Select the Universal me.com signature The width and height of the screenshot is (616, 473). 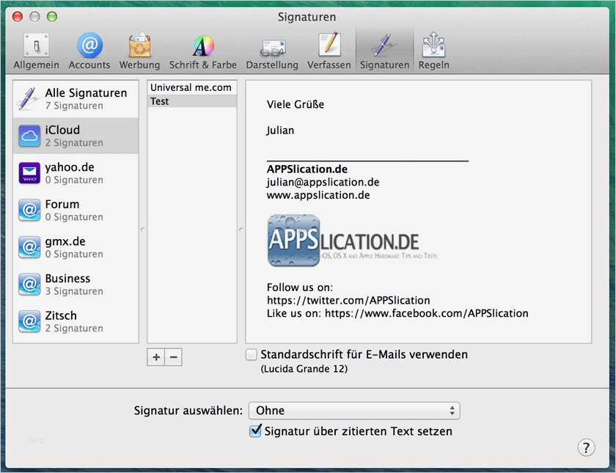(x=190, y=87)
